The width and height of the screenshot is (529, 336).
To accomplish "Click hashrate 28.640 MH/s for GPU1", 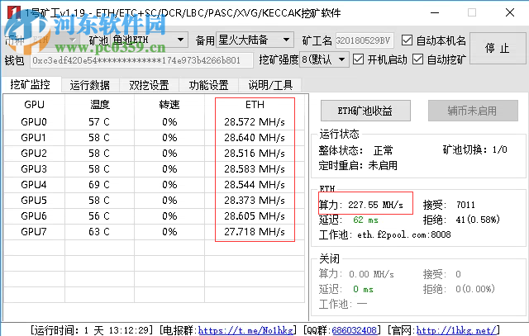I will [255, 138].
